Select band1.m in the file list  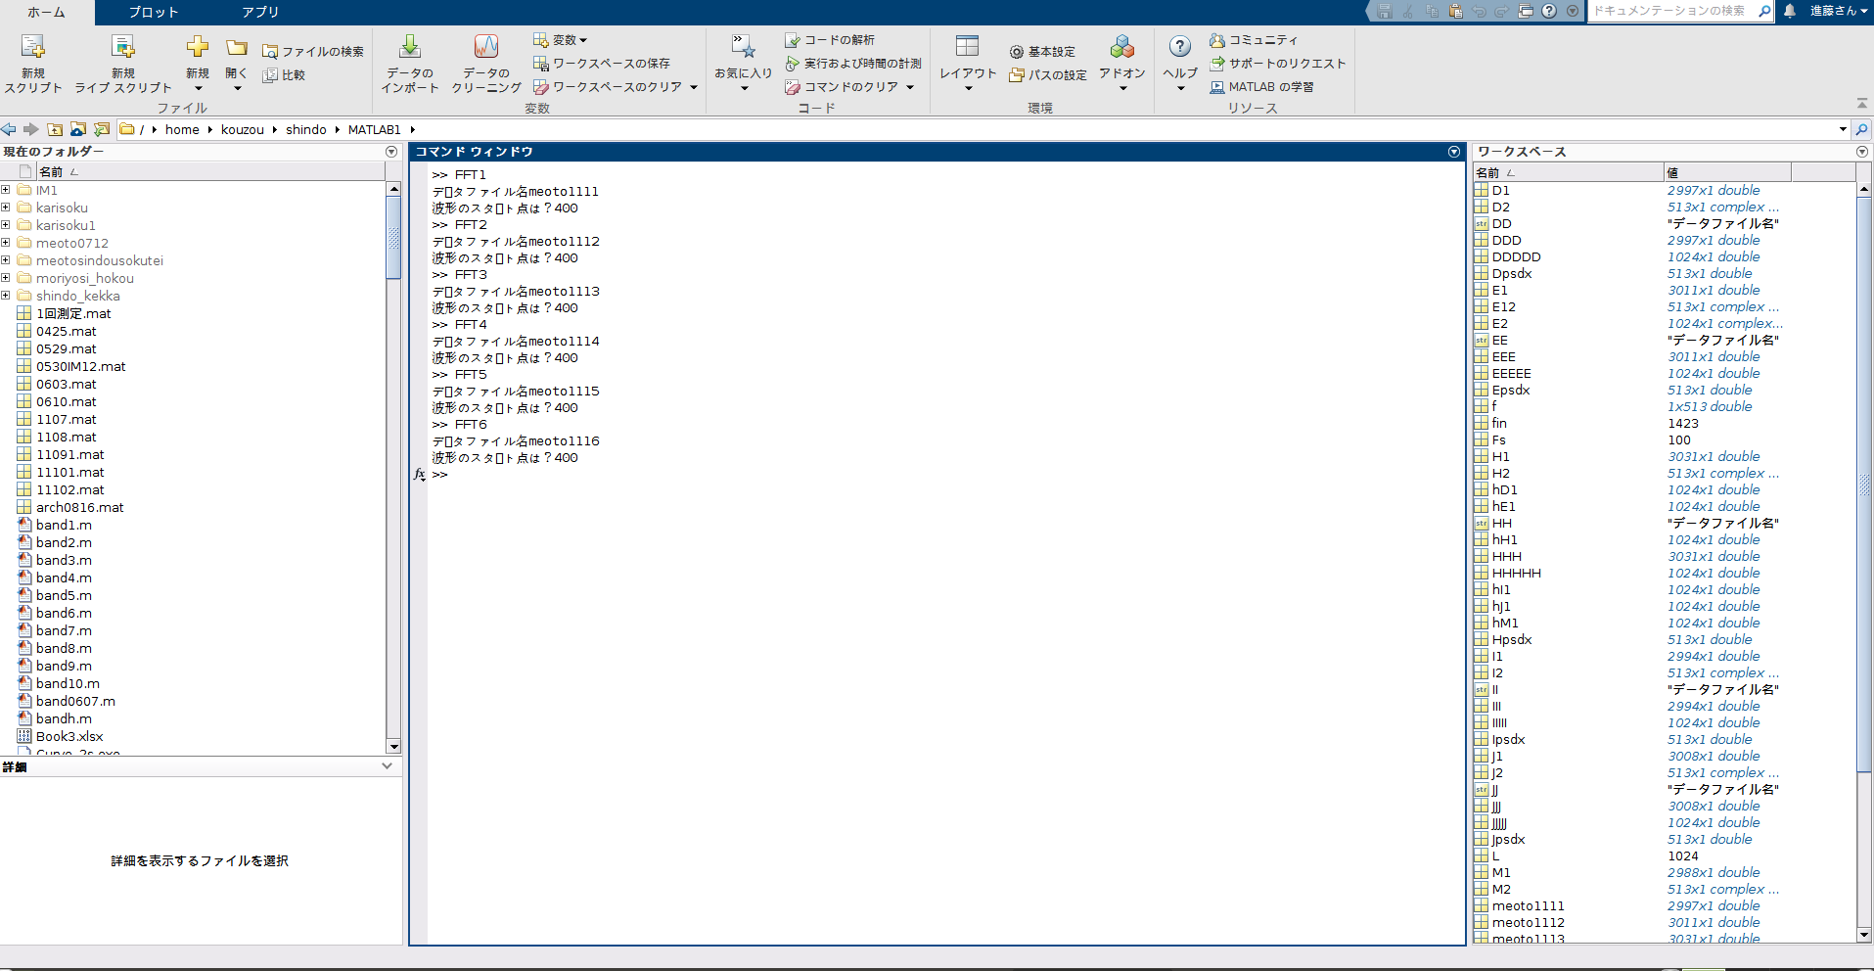tap(64, 525)
